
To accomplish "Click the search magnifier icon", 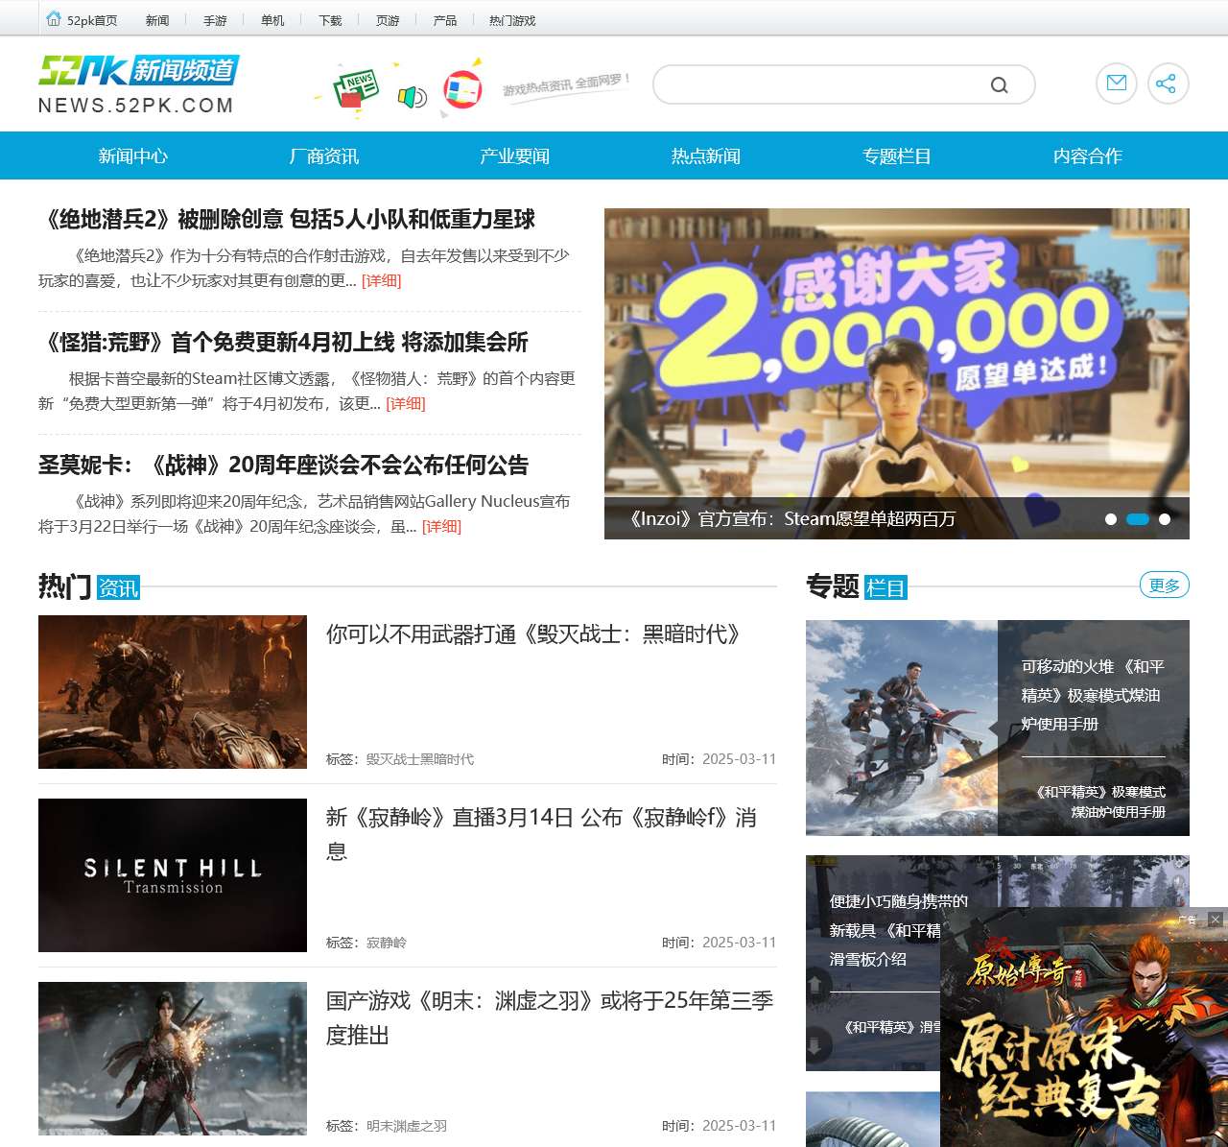I will [x=999, y=85].
